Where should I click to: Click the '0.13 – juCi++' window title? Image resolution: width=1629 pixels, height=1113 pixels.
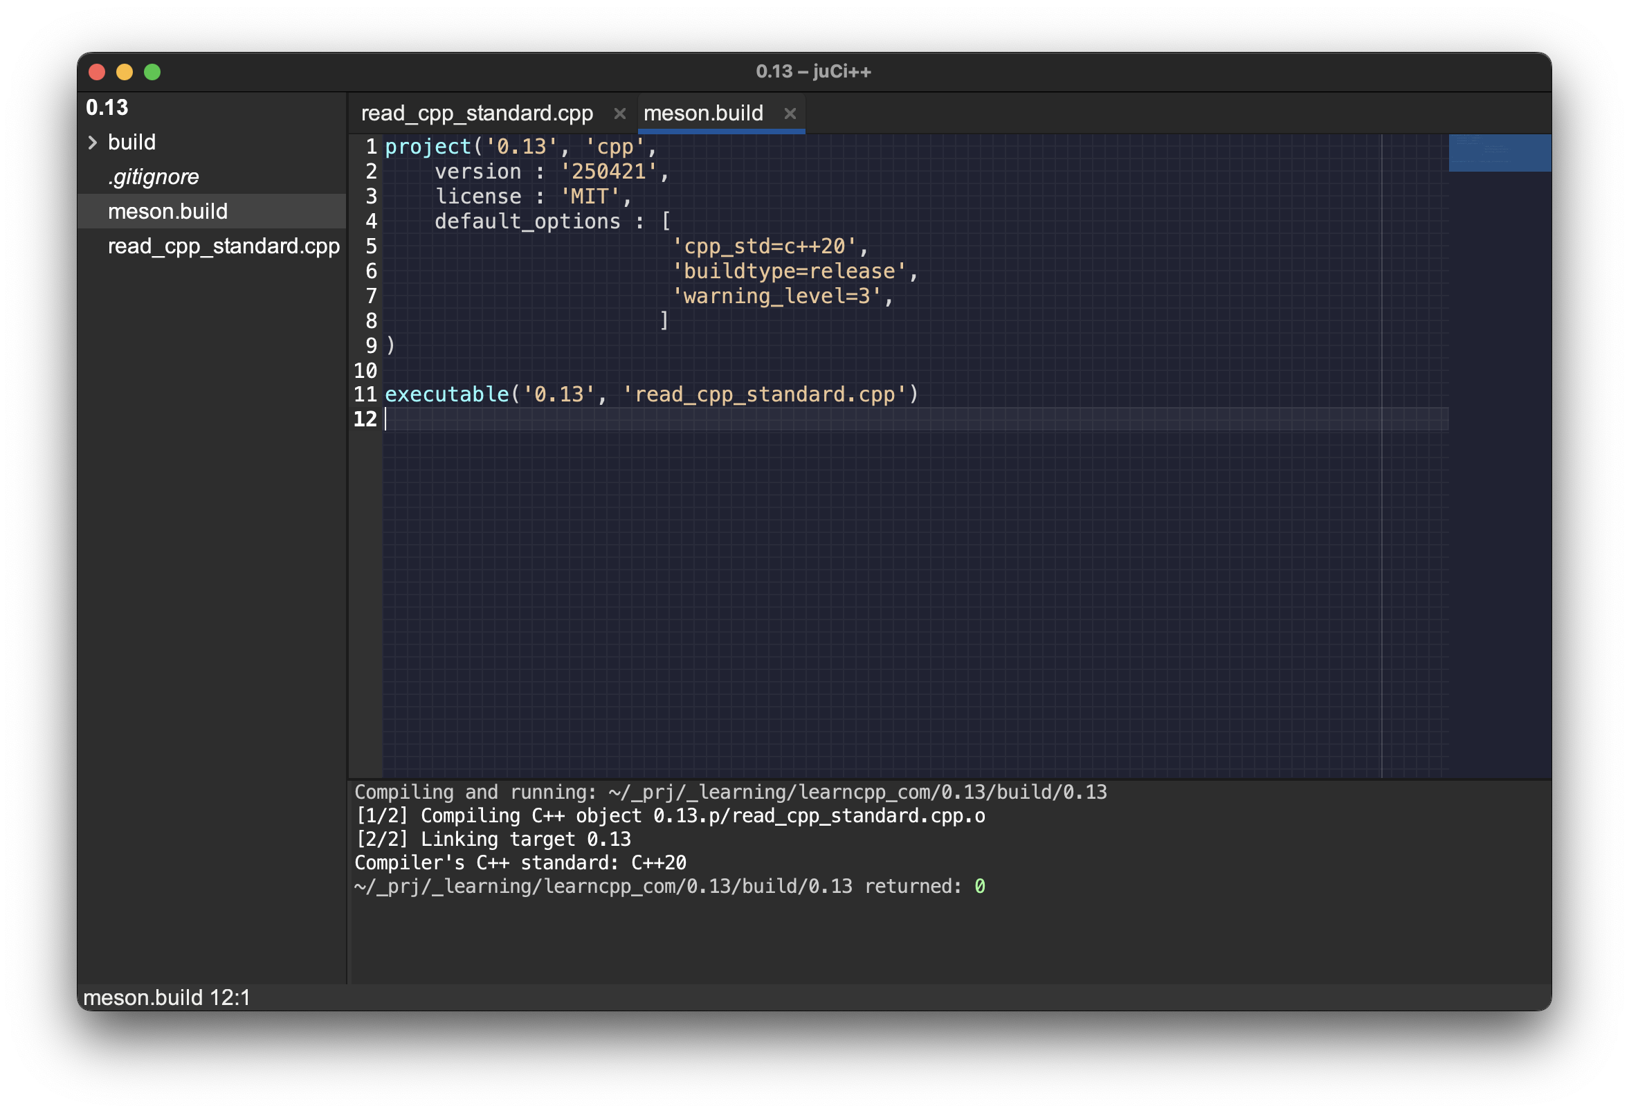point(814,71)
